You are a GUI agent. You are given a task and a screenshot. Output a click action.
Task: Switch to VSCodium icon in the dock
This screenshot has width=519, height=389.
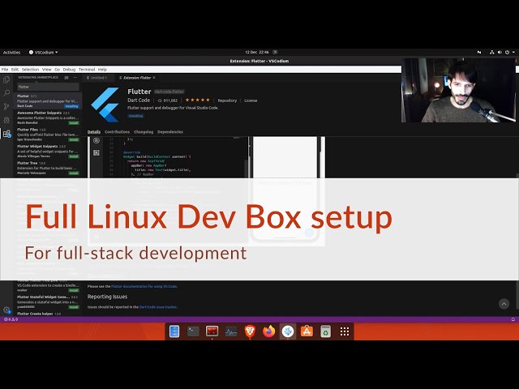tap(288, 331)
